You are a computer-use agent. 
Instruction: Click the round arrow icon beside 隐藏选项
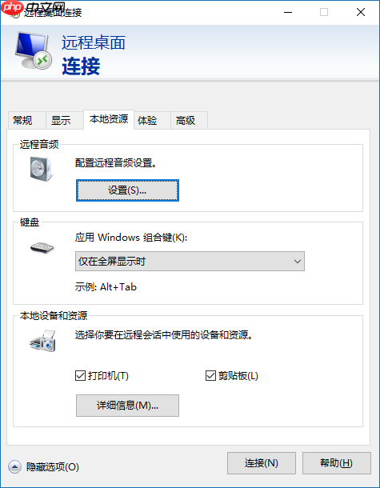(x=14, y=467)
